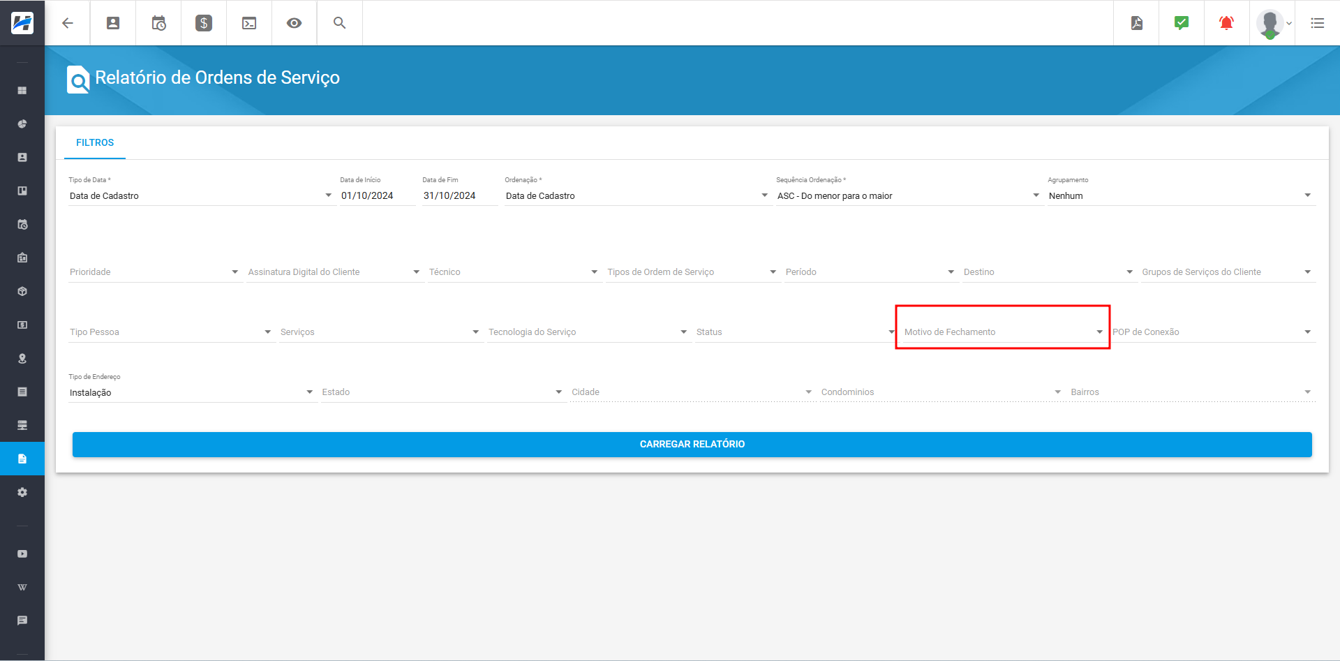Open the Status dropdown
Screen dimensions: 1340x661
point(796,332)
